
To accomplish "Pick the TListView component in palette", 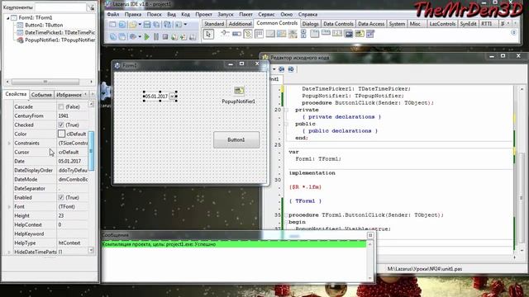I will pos(259,34).
